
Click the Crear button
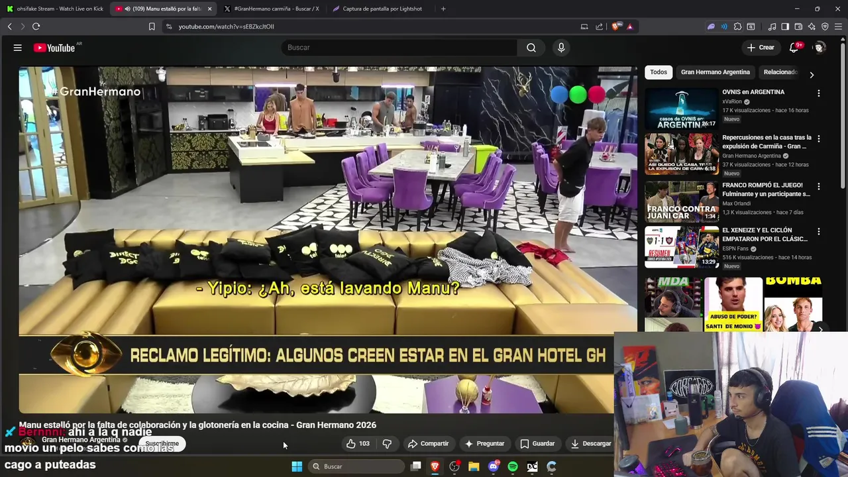tap(761, 48)
